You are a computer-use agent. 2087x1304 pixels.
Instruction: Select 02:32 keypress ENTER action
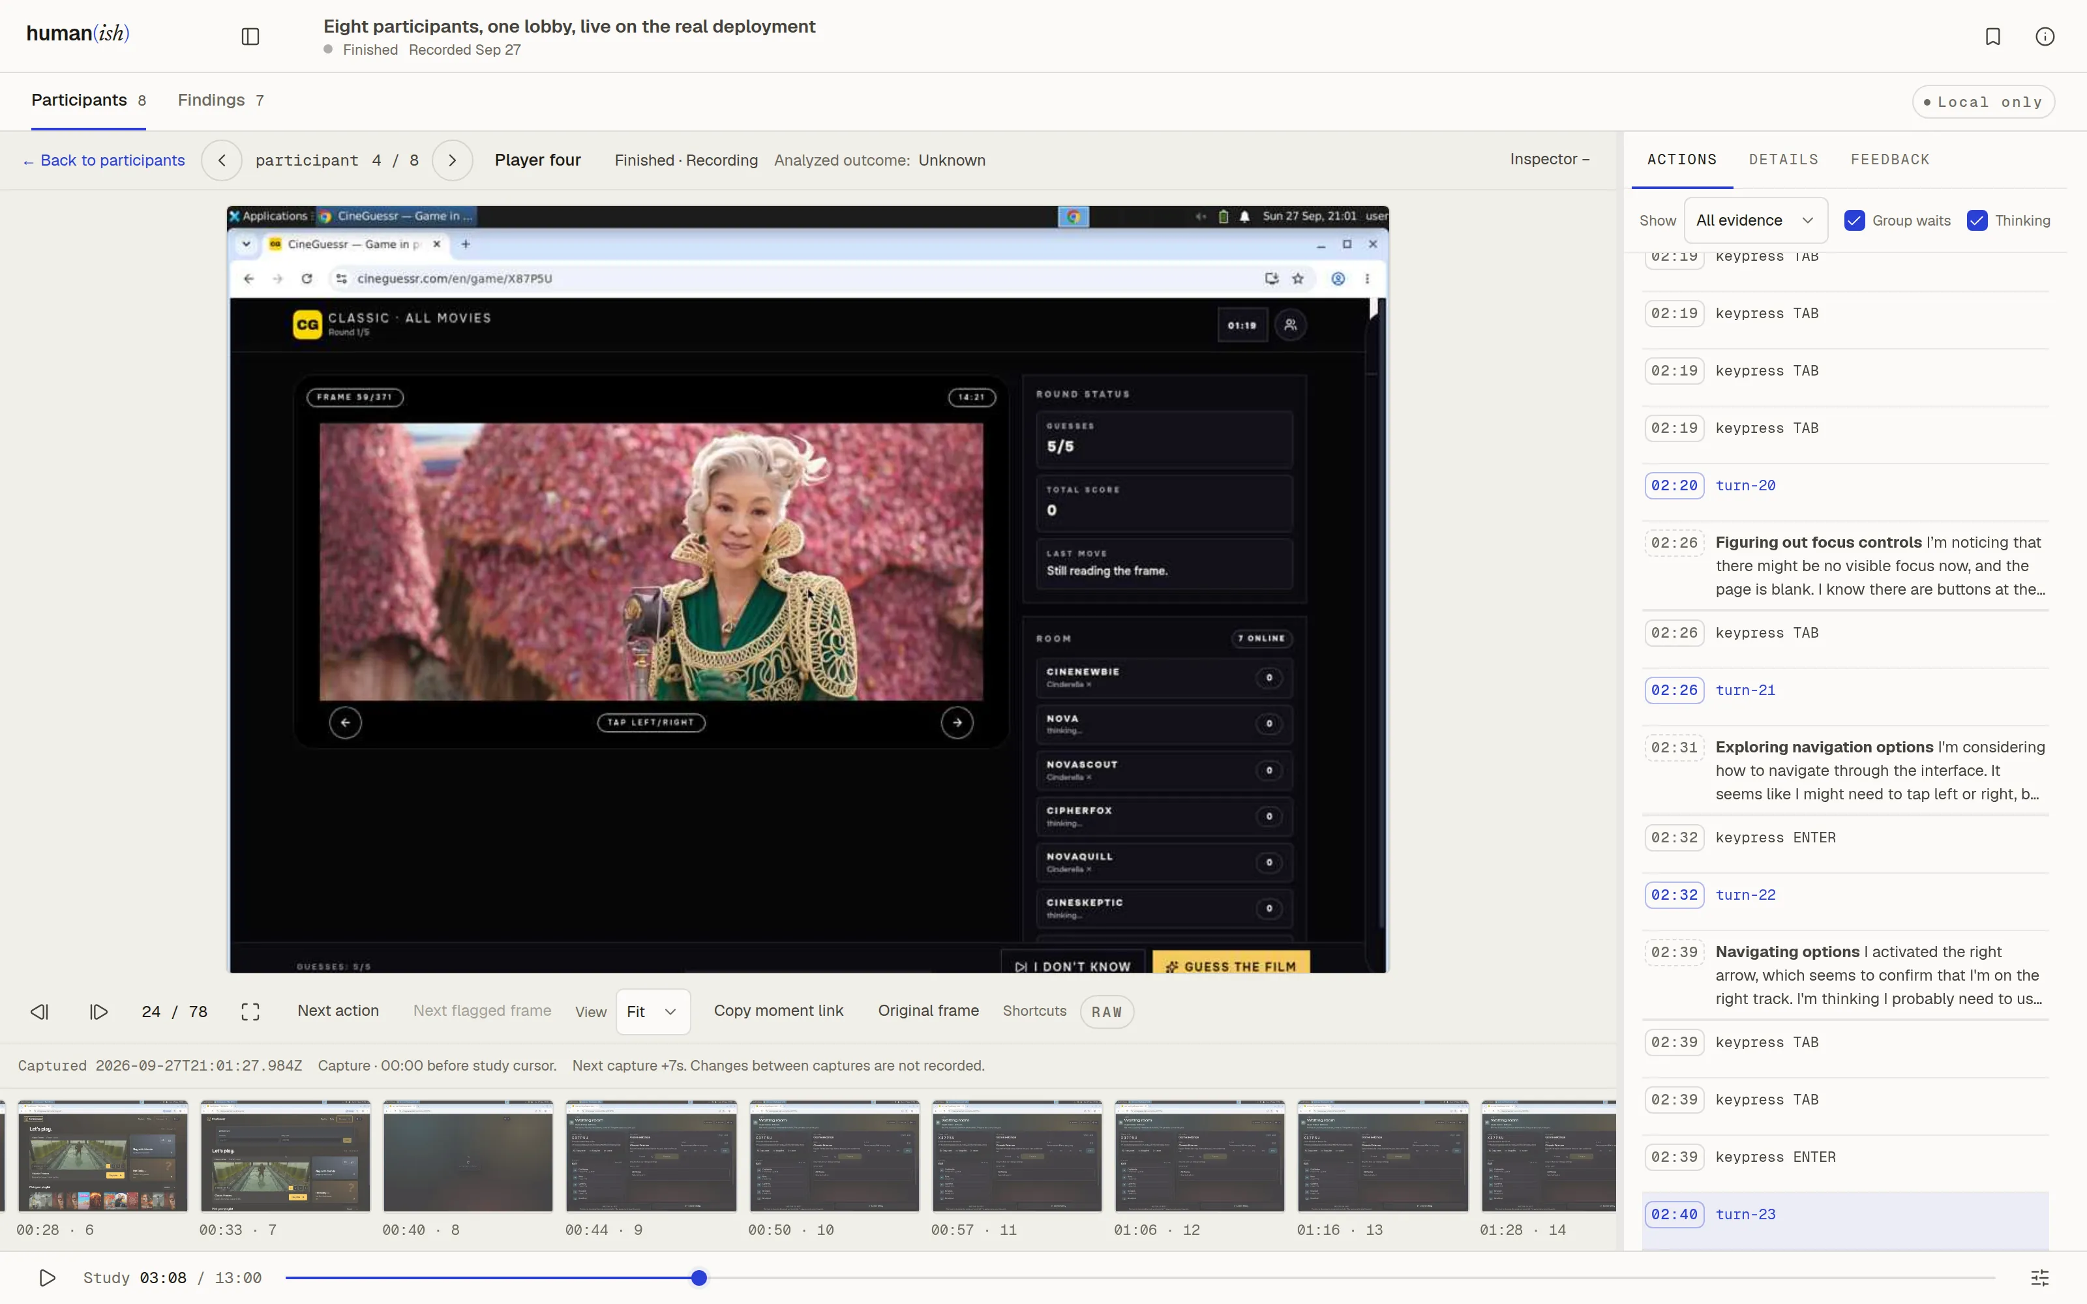(x=1844, y=837)
